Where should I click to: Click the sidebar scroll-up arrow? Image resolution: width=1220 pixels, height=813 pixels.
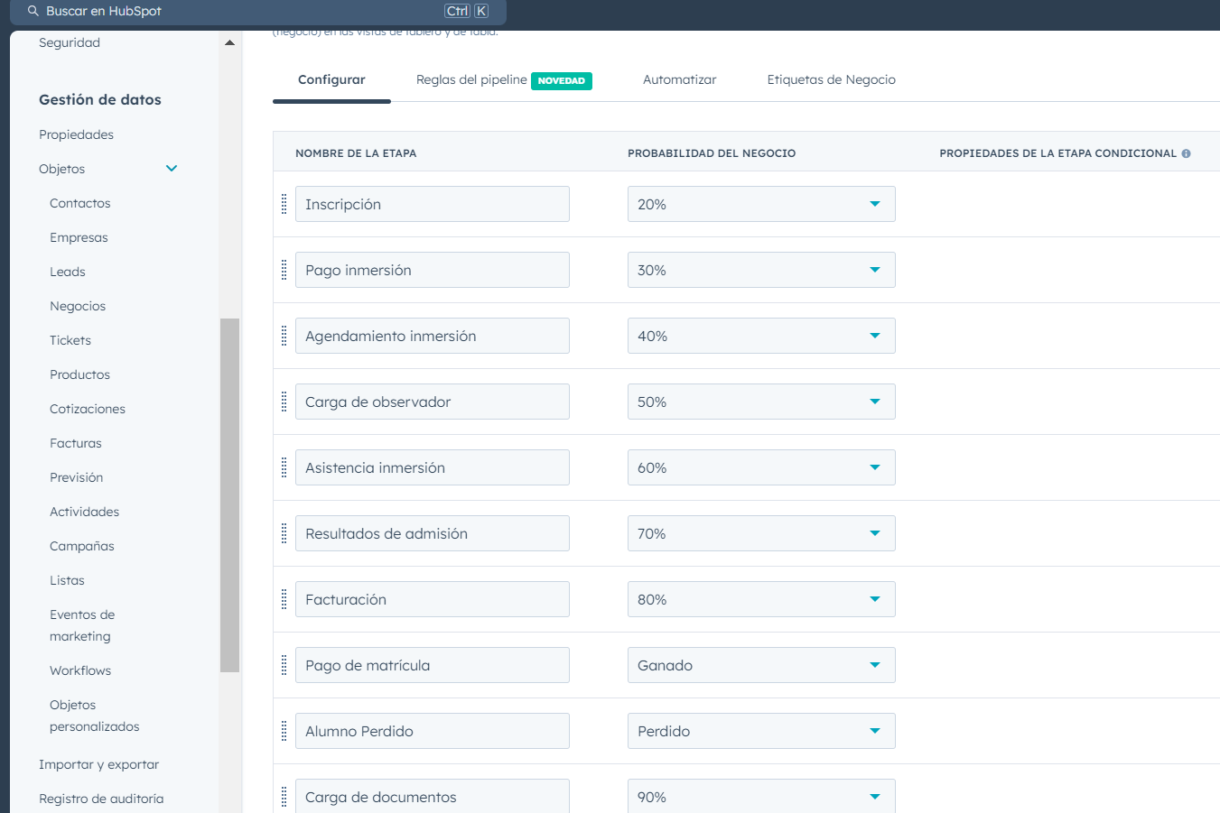pyautogui.click(x=229, y=42)
